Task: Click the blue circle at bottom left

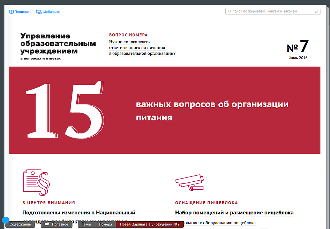Action: [5, 220]
